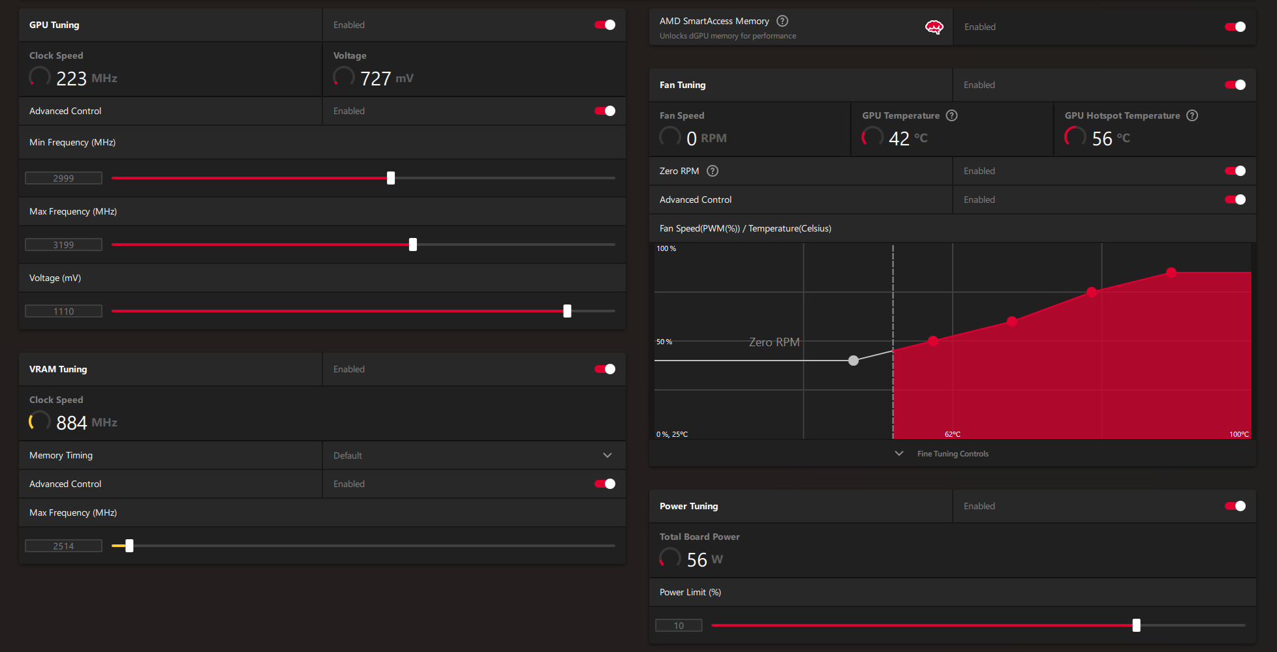1277x652 pixels.
Task: Click GPU Voltage slider handle
Action: 568,311
